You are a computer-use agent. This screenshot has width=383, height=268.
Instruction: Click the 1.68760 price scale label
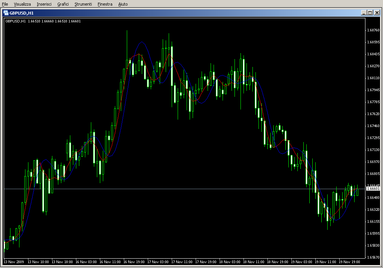[x=374, y=30]
